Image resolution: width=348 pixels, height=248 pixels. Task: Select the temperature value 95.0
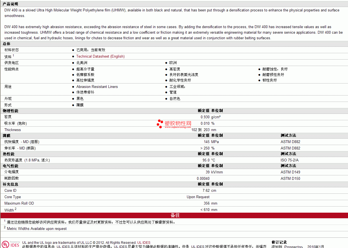click(206, 160)
